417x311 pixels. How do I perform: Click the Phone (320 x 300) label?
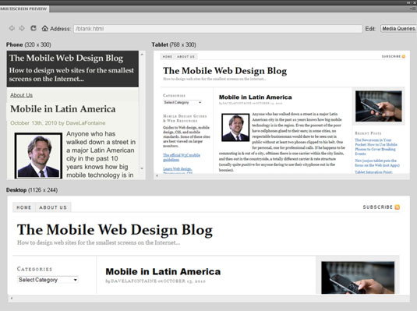pyautogui.click(x=29, y=44)
